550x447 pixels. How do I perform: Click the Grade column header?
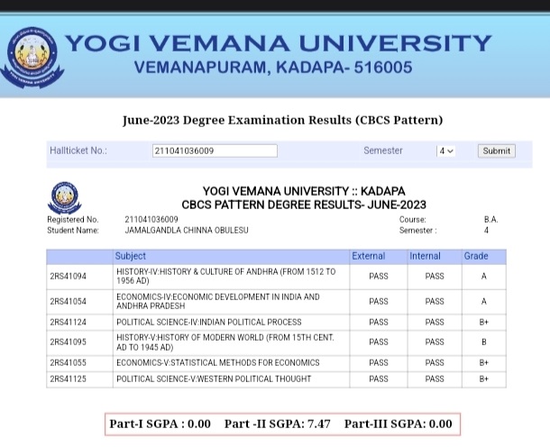pyautogui.click(x=476, y=256)
